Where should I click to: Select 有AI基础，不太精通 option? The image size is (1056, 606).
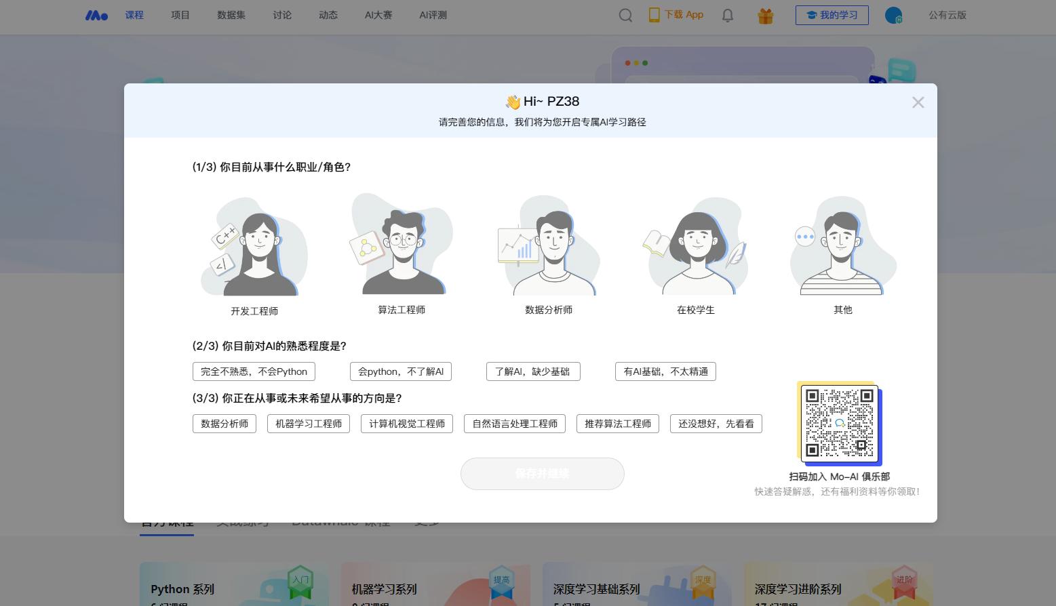coord(665,371)
